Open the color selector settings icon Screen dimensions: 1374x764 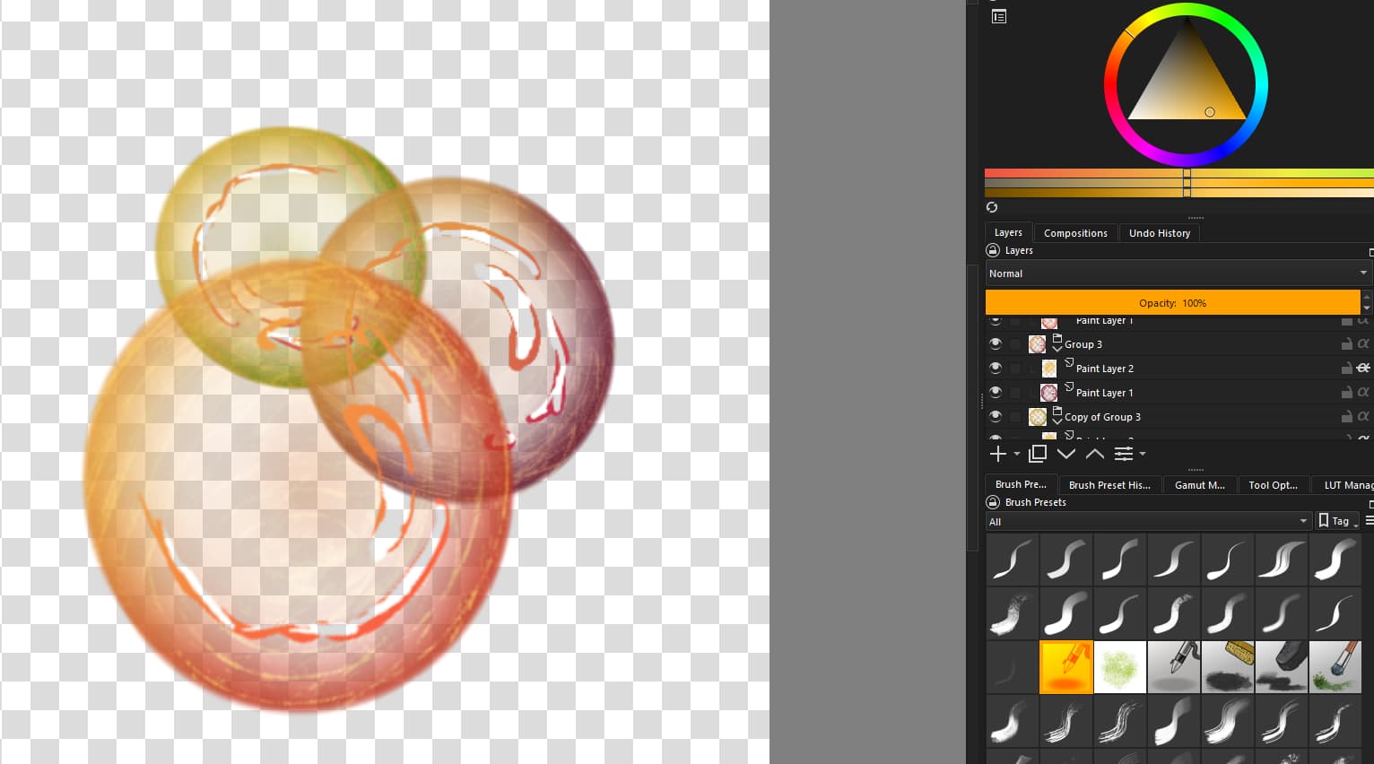(999, 16)
